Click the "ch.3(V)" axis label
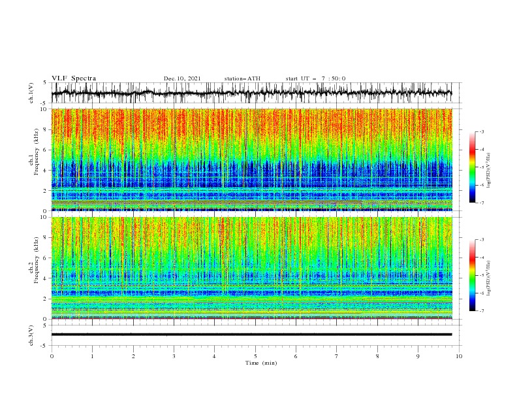517x400 pixels. click(x=31, y=335)
